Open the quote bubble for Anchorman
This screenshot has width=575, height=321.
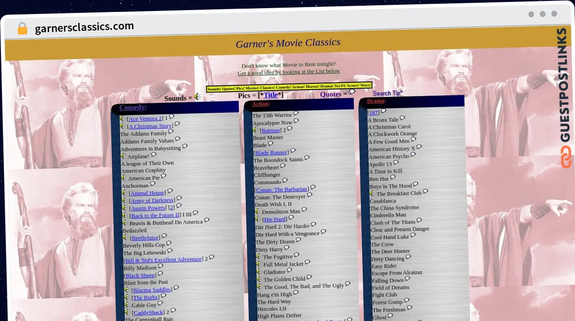(x=152, y=183)
